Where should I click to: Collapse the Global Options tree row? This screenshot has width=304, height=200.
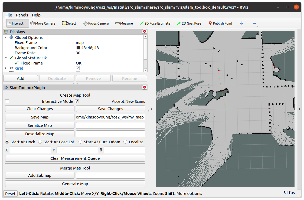[6, 37]
